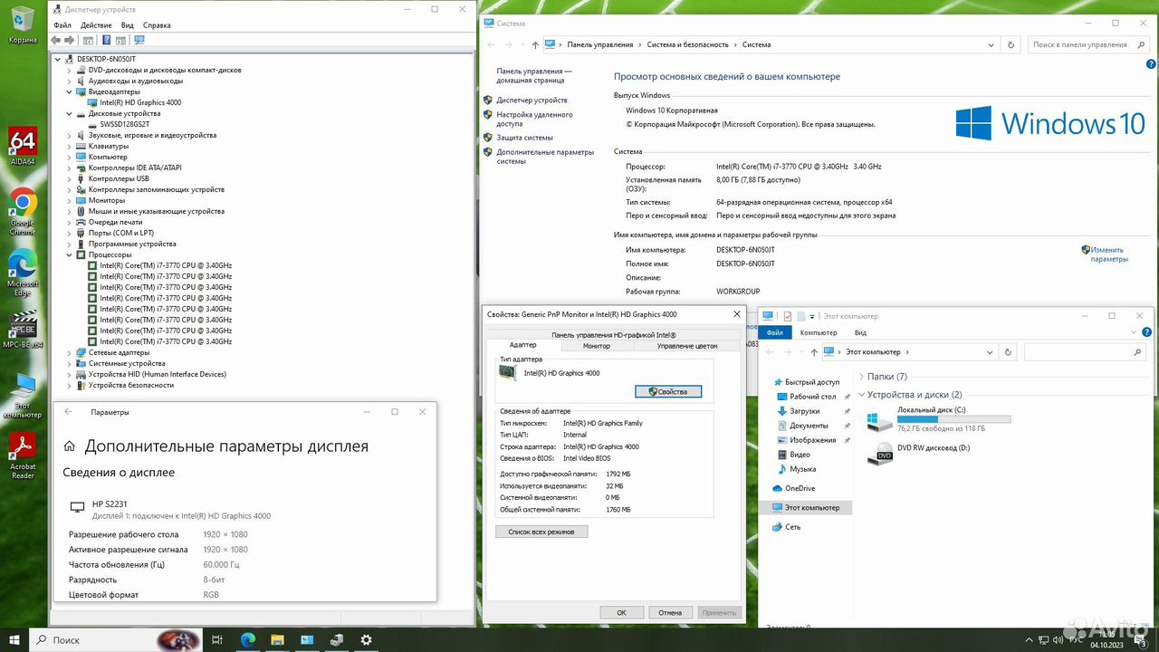Switch to Управление цветом tab
The height and width of the screenshot is (652, 1159).
(x=687, y=346)
